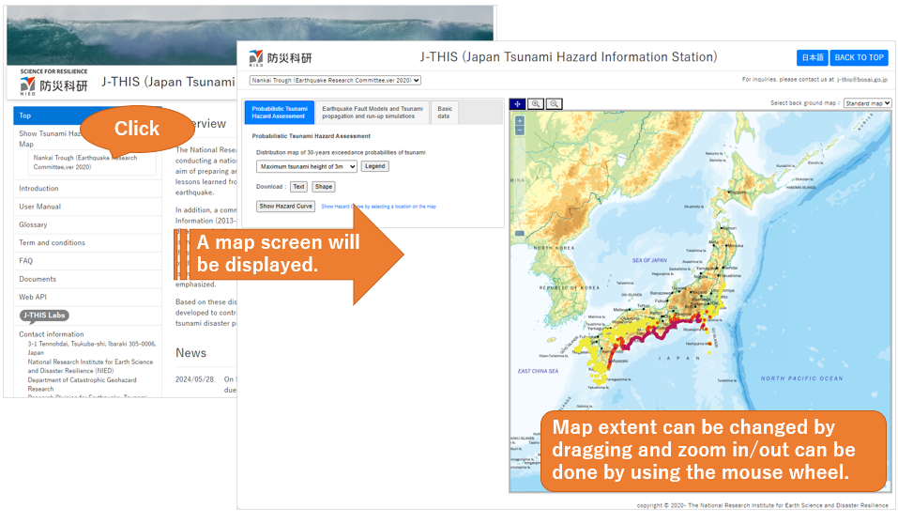The height and width of the screenshot is (524, 898).
Task: Click the 2024/05/28 news date
Action: click(x=194, y=379)
